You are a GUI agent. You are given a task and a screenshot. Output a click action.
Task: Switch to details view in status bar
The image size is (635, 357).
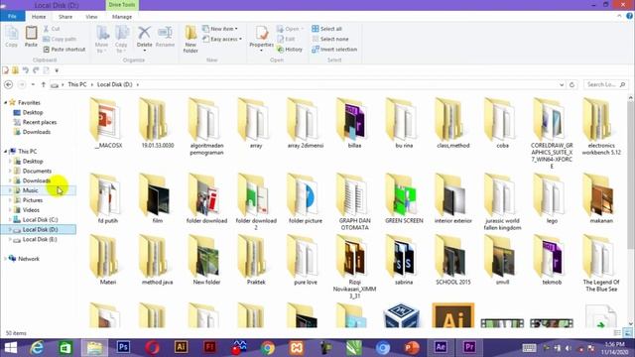pos(617,333)
